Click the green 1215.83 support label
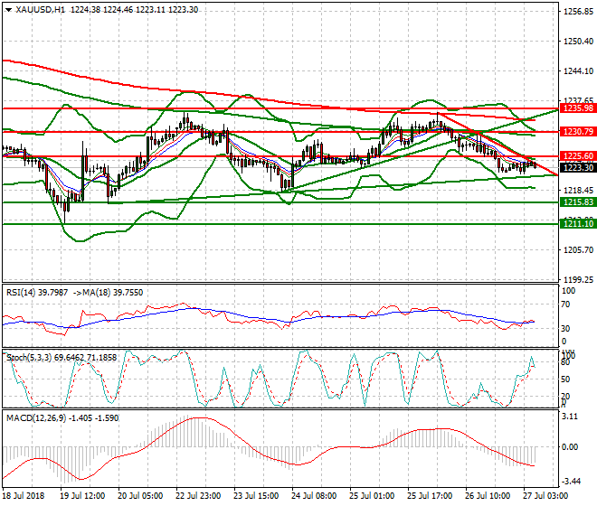Image resolution: width=597 pixels, height=506 pixels. 578,202
